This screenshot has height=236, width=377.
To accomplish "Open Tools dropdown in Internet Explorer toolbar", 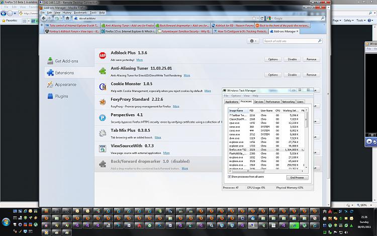I will pos(361,21).
